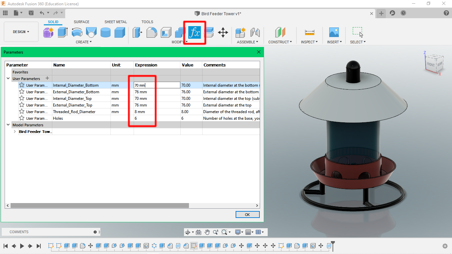Viewport: 452px width, 254px height.
Task: Click the Measure tool under Inspect
Action: [x=310, y=32]
